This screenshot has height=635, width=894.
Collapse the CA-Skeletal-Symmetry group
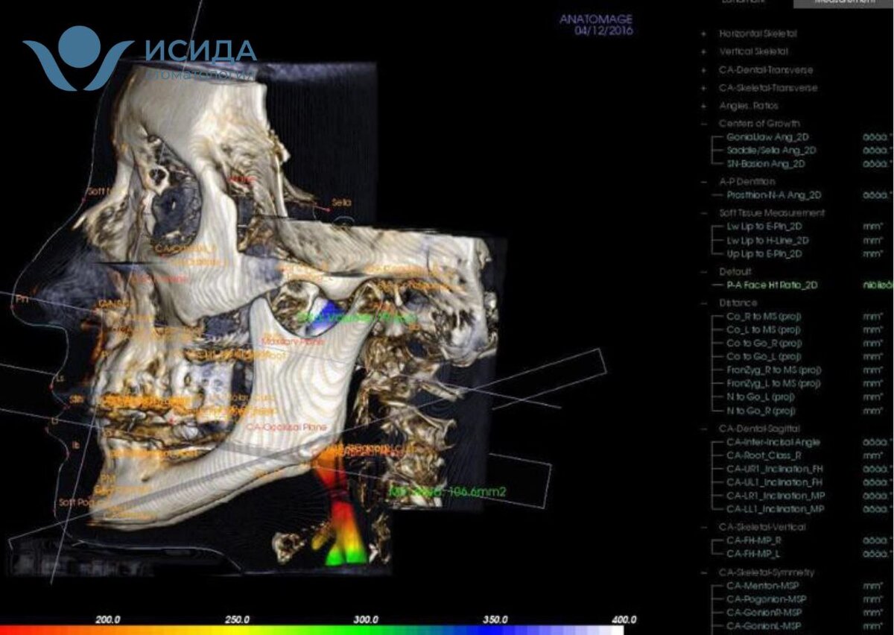coord(703,572)
